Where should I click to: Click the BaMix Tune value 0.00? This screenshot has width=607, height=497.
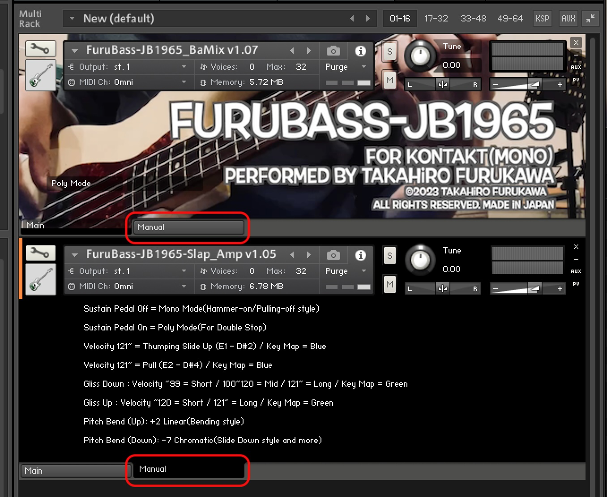[451, 65]
